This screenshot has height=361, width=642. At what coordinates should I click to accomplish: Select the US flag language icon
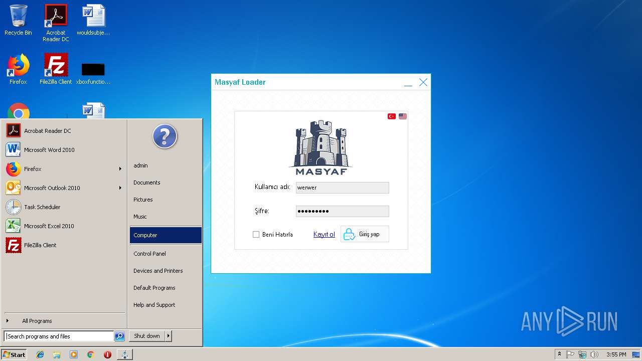point(403,116)
